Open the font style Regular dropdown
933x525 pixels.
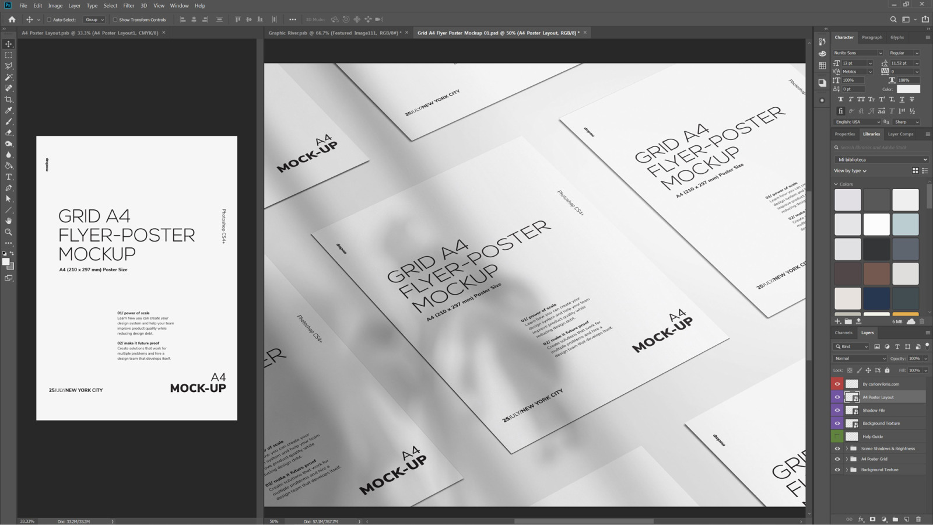[x=904, y=53]
